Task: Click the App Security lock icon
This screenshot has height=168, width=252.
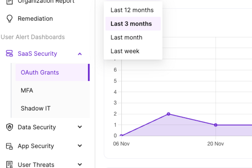Action: [10, 146]
